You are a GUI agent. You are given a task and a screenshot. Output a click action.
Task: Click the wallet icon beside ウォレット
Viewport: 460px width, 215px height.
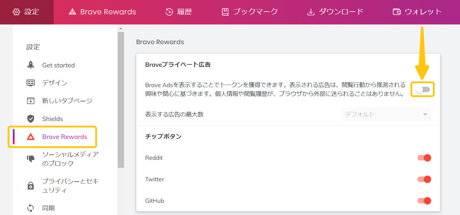(397, 12)
